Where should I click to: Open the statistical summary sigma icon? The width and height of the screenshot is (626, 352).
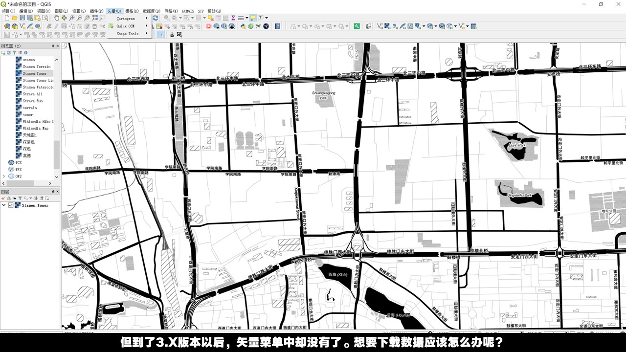233,18
